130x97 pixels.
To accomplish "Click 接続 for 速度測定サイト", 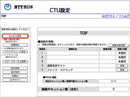I will click(x=122, y=66).
